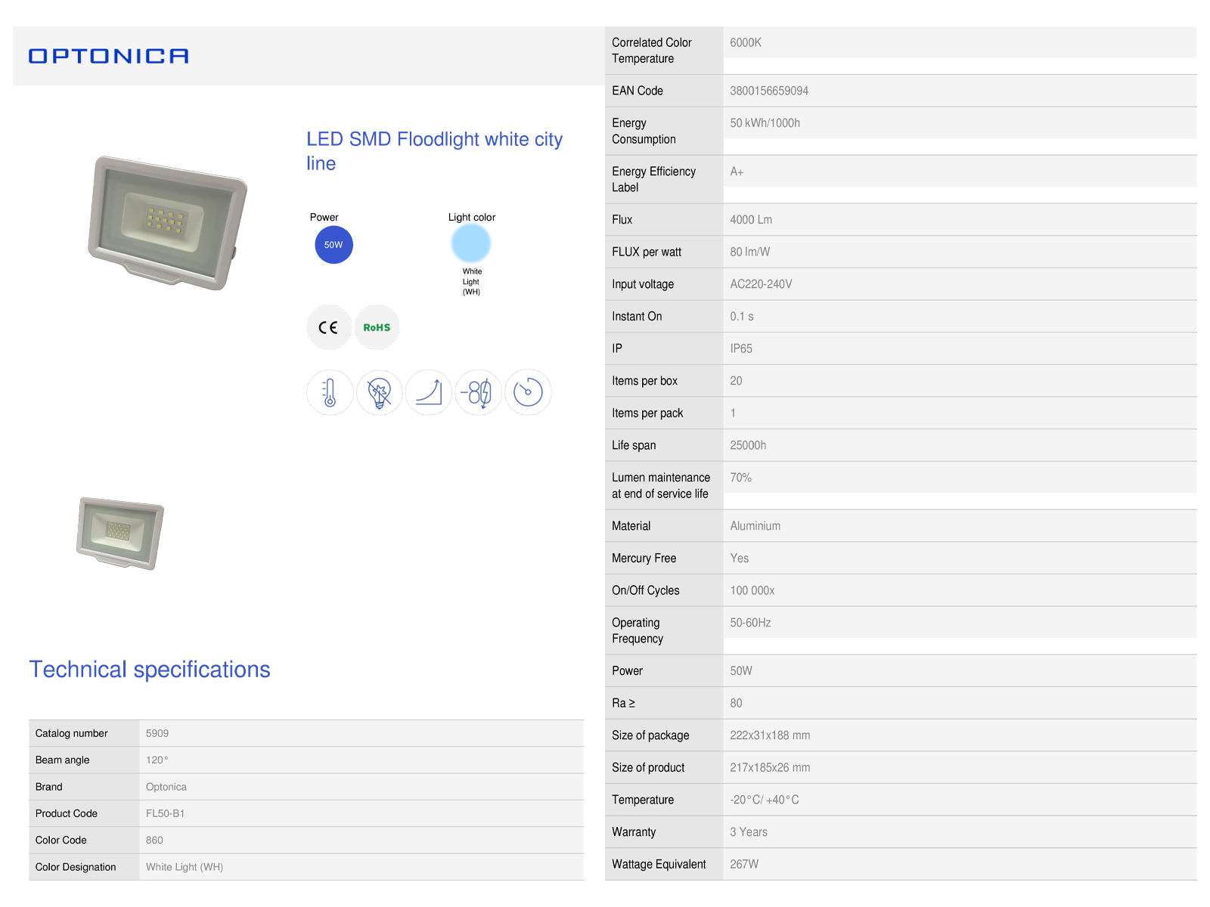Open the small floodlight thumbnail image

(x=120, y=533)
